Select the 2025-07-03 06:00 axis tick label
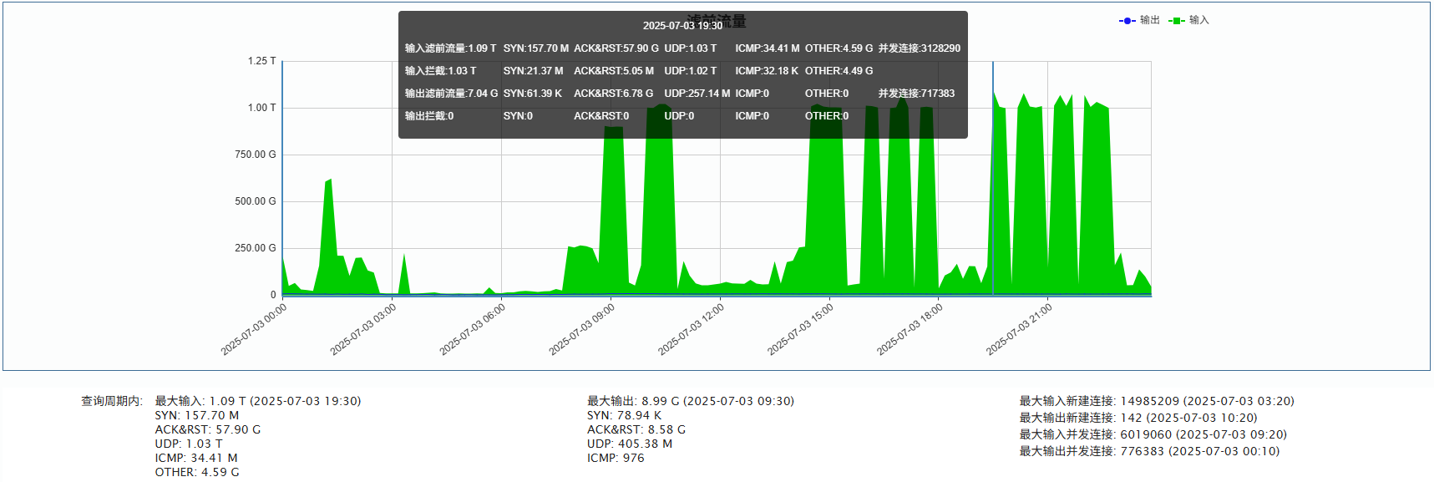This screenshot has height=482, width=1434. [473, 329]
